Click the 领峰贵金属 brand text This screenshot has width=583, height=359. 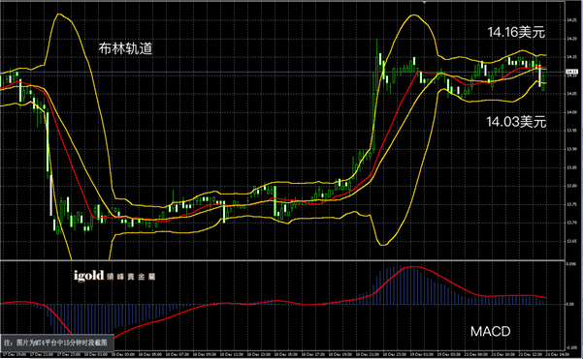click(131, 277)
